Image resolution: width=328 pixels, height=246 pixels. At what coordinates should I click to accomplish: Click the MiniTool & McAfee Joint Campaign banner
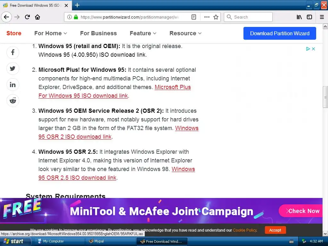point(161,211)
